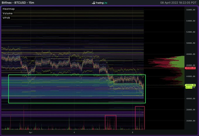Click the Heatmap layer label
Viewport: 199px width, 136px height.
tap(8, 9)
